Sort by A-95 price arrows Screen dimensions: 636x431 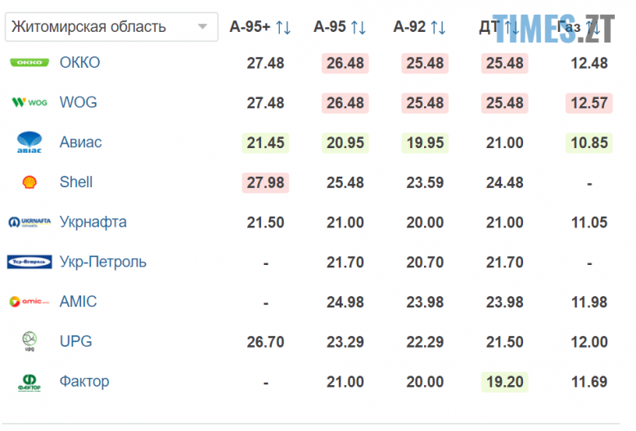tap(359, 27)
